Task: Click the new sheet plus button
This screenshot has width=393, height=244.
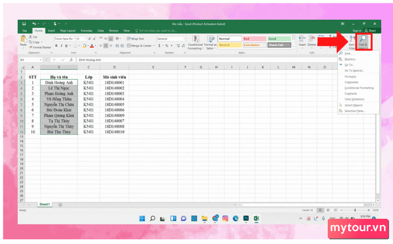Action: point(60,205)
